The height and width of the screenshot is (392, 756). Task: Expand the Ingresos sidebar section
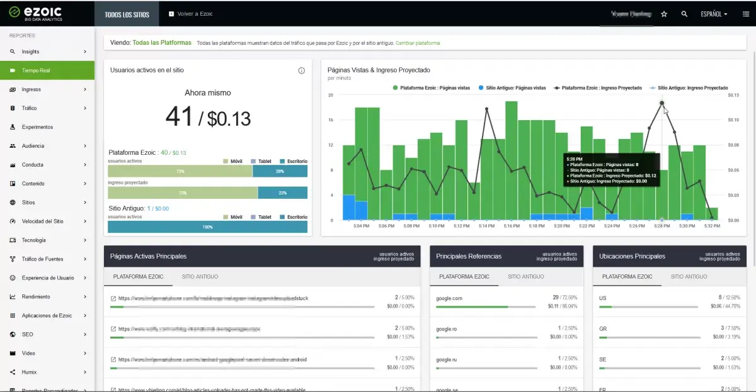coord(47,89)
